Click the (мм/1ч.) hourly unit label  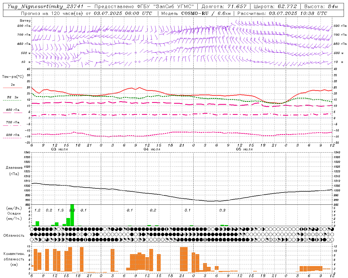click(14, 219)
